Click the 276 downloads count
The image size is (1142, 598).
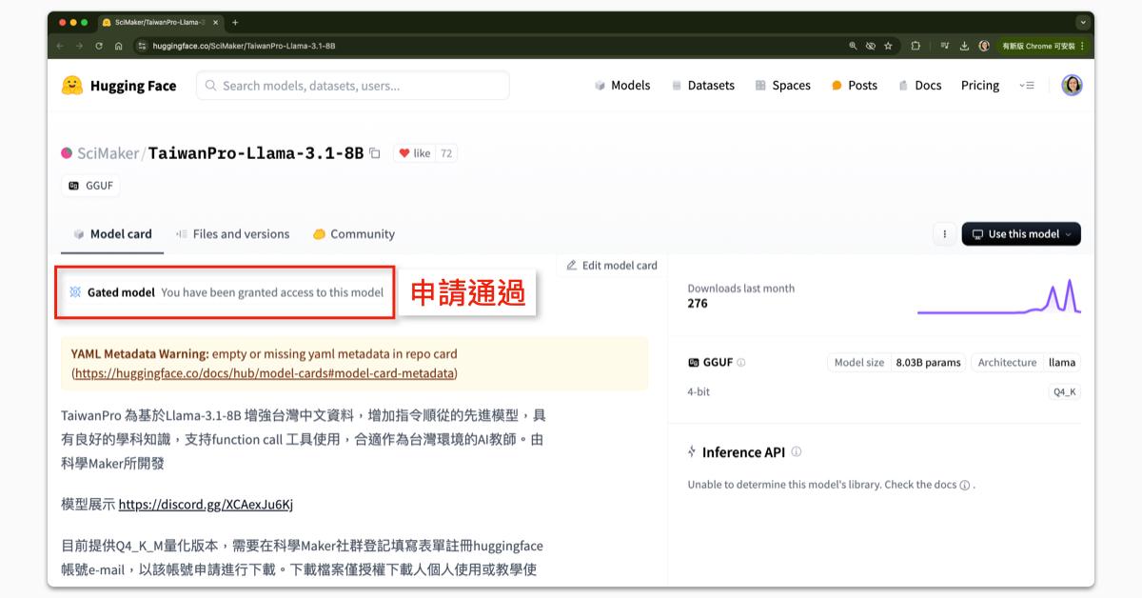click(698, 304)
